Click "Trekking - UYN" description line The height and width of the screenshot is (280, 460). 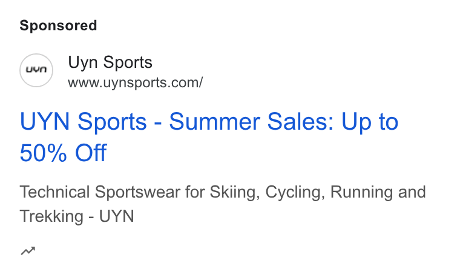(x=77, y=216)
